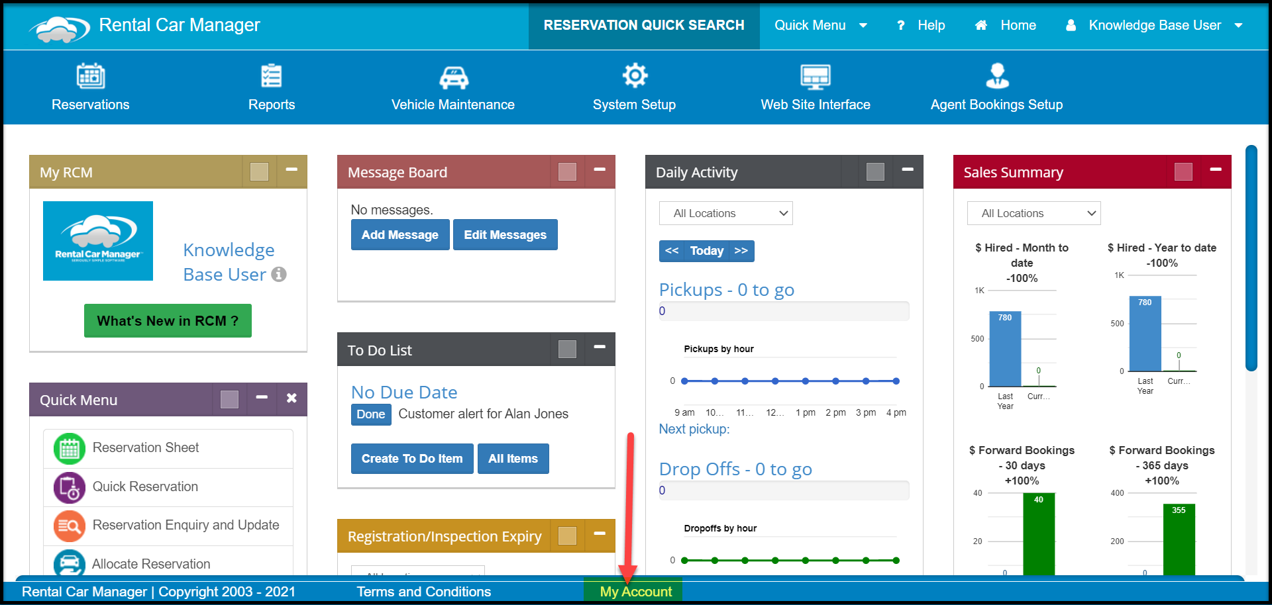This screenshot has width=1272, height=605.
Task: Click the Rental Car Manager logo thumbnail in My RCM
Action: [98, 241]
